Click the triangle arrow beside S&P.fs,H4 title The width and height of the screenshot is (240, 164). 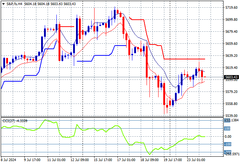(x=3, y=4)
